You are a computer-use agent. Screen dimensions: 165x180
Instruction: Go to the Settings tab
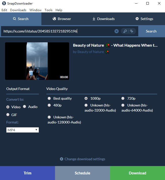click(144, 19)
